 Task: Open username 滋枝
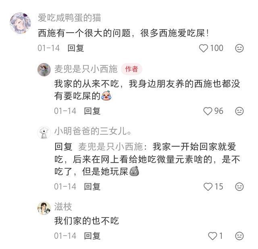(x=63, y=207)
